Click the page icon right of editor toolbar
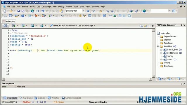The height and width of the screenshot is (105, 187). [x=141, y=26]
